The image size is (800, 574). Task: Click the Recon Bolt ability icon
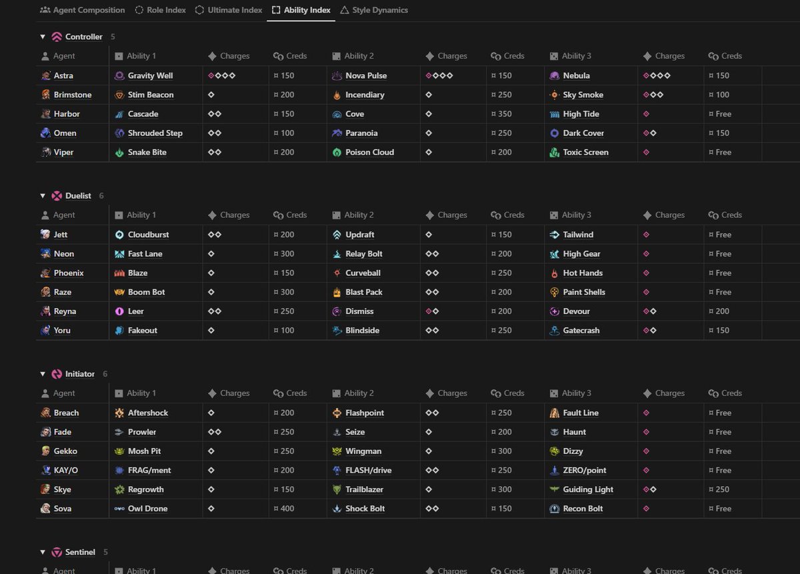[555, 509]
